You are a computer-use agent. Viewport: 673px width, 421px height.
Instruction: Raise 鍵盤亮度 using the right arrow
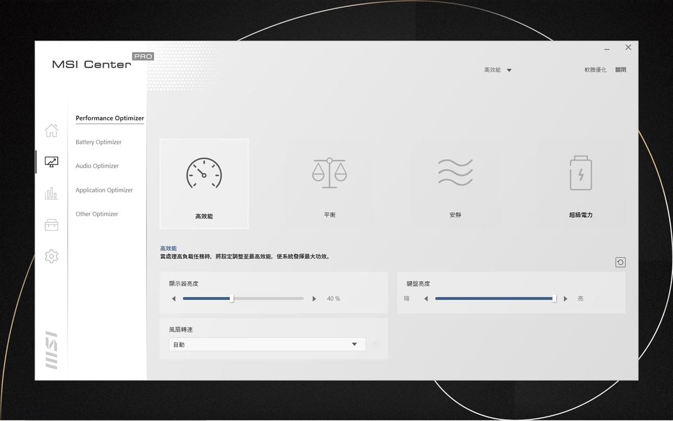pos(565,299)
